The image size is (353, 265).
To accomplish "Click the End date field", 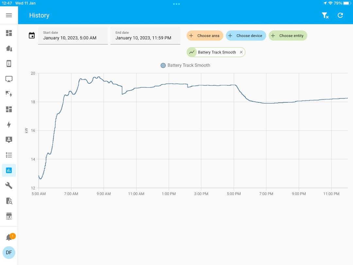I will coord(145,36).
